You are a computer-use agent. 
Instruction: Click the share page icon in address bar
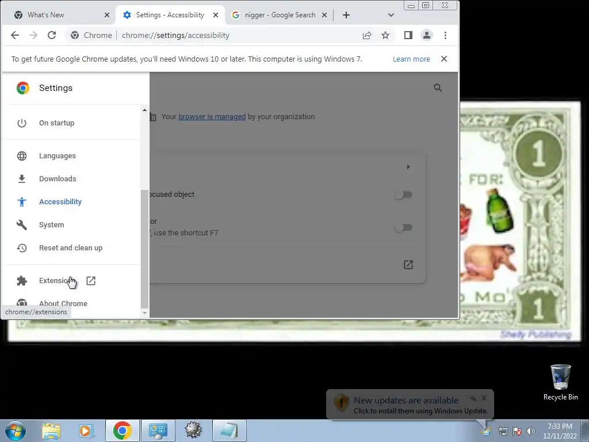pos(367,35)
